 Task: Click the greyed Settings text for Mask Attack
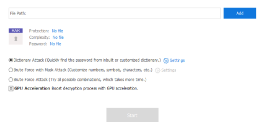[169, 70]
